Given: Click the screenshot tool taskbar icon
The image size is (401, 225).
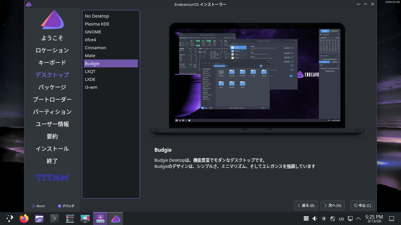Looking at the screenshot, I should pos(85,219).
